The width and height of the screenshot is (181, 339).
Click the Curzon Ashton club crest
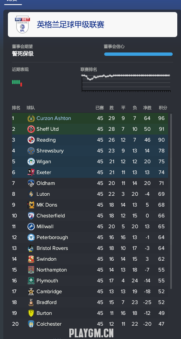coord(31,118)
